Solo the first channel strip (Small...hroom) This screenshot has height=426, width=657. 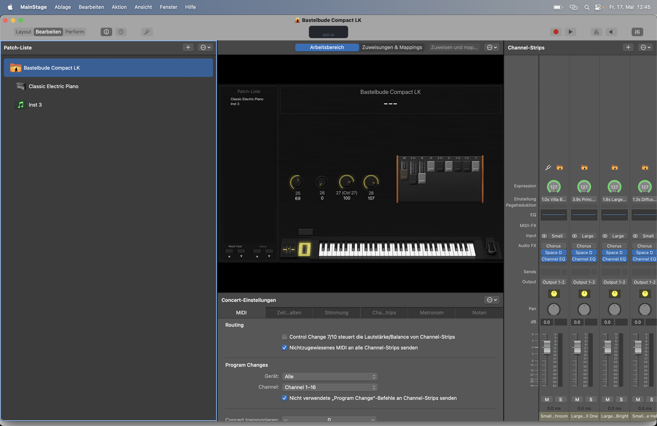coord(561,399)
